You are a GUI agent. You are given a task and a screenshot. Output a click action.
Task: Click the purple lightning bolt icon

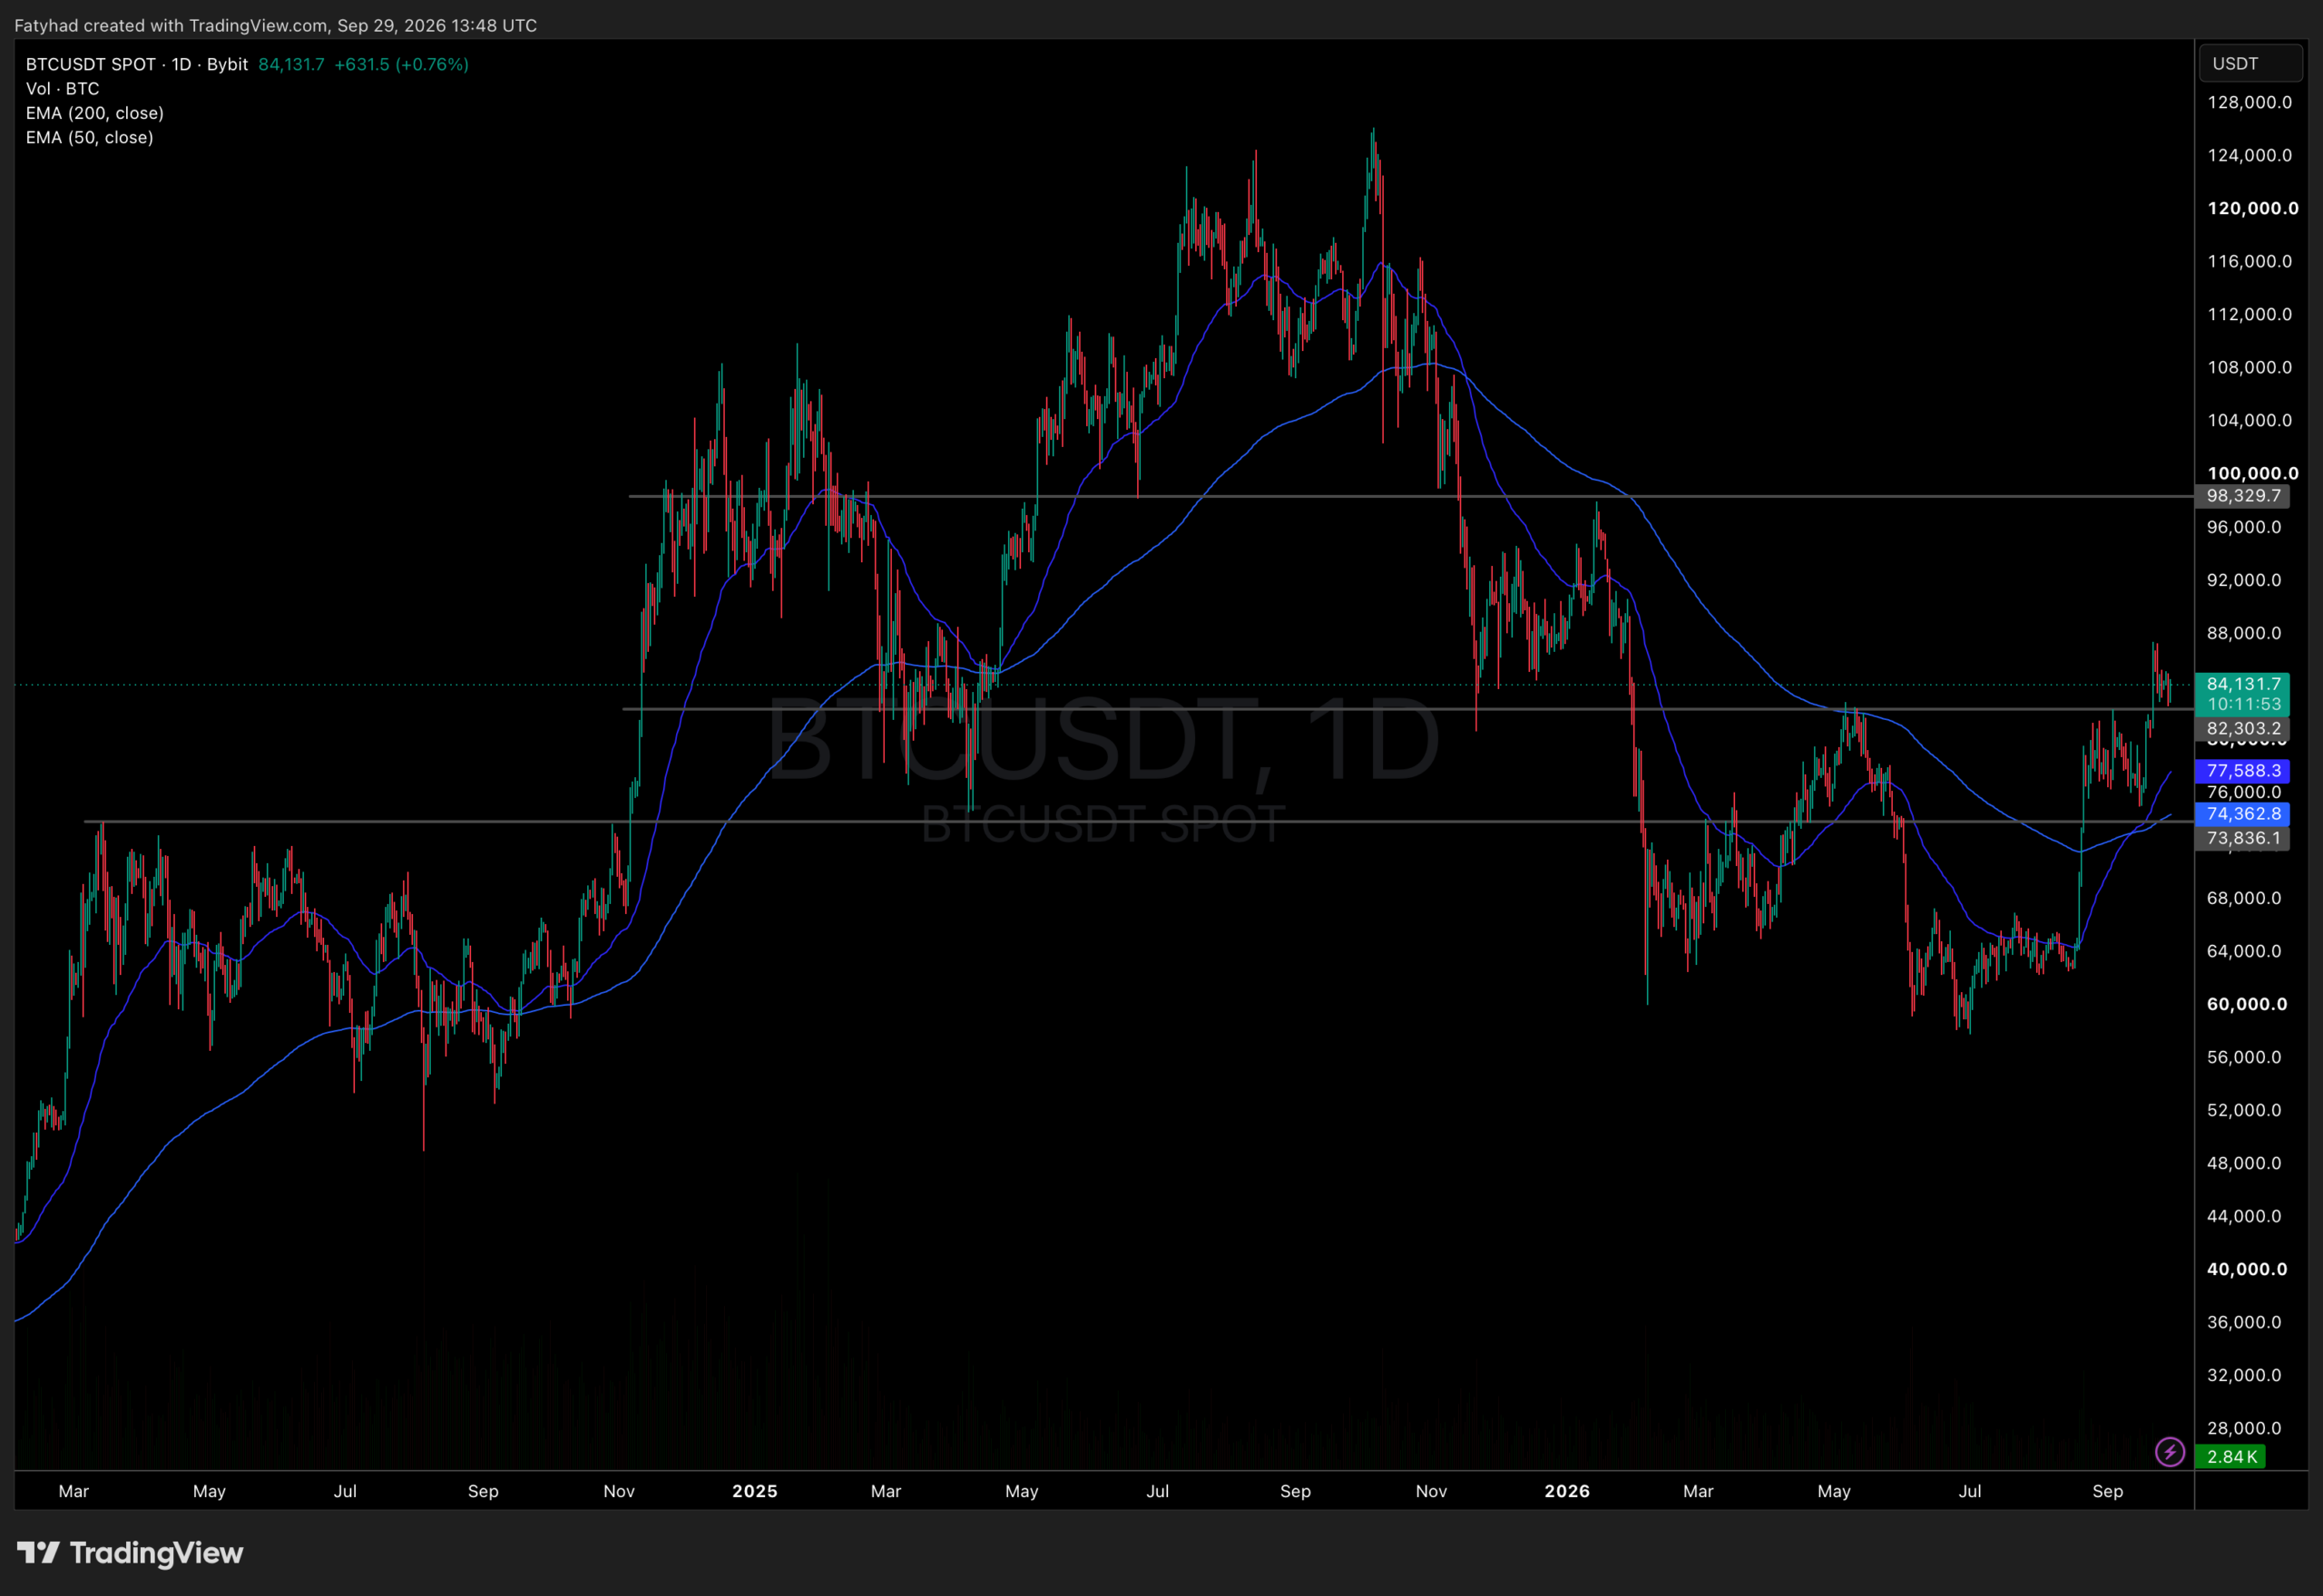tap(2169, 1452)
